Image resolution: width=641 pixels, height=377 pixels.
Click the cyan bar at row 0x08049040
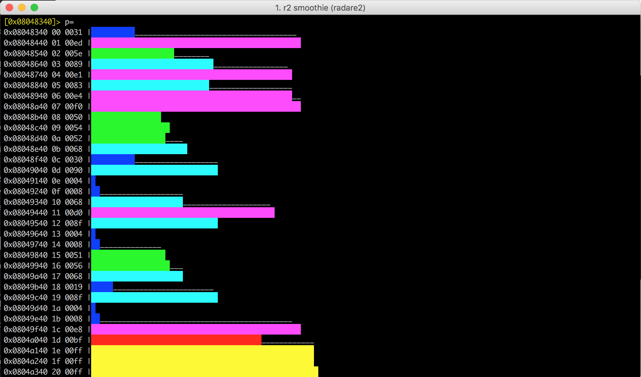[x=154, y=170]
